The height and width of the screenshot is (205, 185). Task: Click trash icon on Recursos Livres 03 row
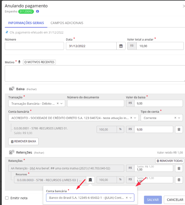tap(179, 180)
